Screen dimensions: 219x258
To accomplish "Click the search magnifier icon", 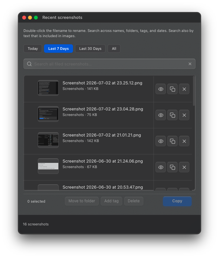I will [29, 64].
